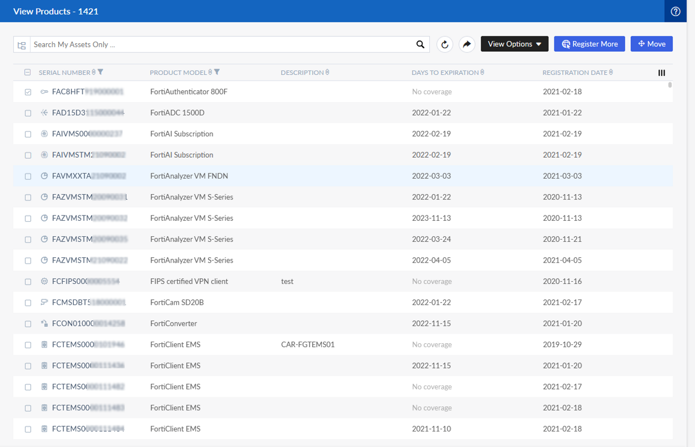Screen dimensions: 695x447
Task: Click the FortiAuthenticator 800F key icon
Action: 44,92
